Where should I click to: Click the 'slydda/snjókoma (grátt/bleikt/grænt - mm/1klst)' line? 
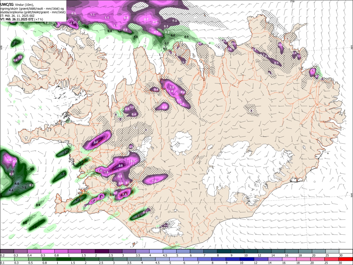click(x=33, y=12)
